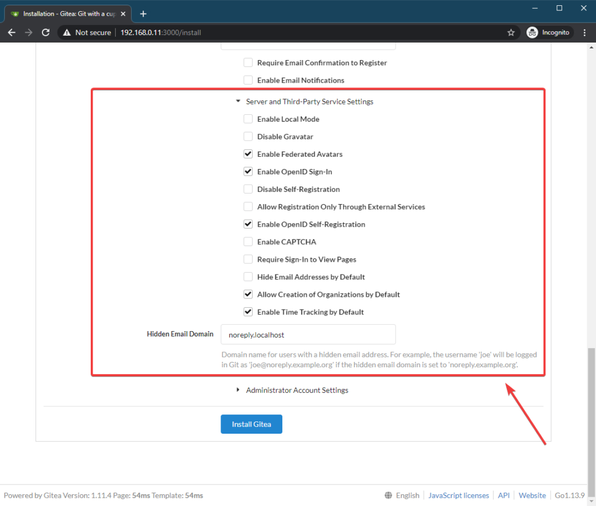This screenshot has height=506, width=596.
Task: Check Disable Self-Registration
Action: point(248,189)
